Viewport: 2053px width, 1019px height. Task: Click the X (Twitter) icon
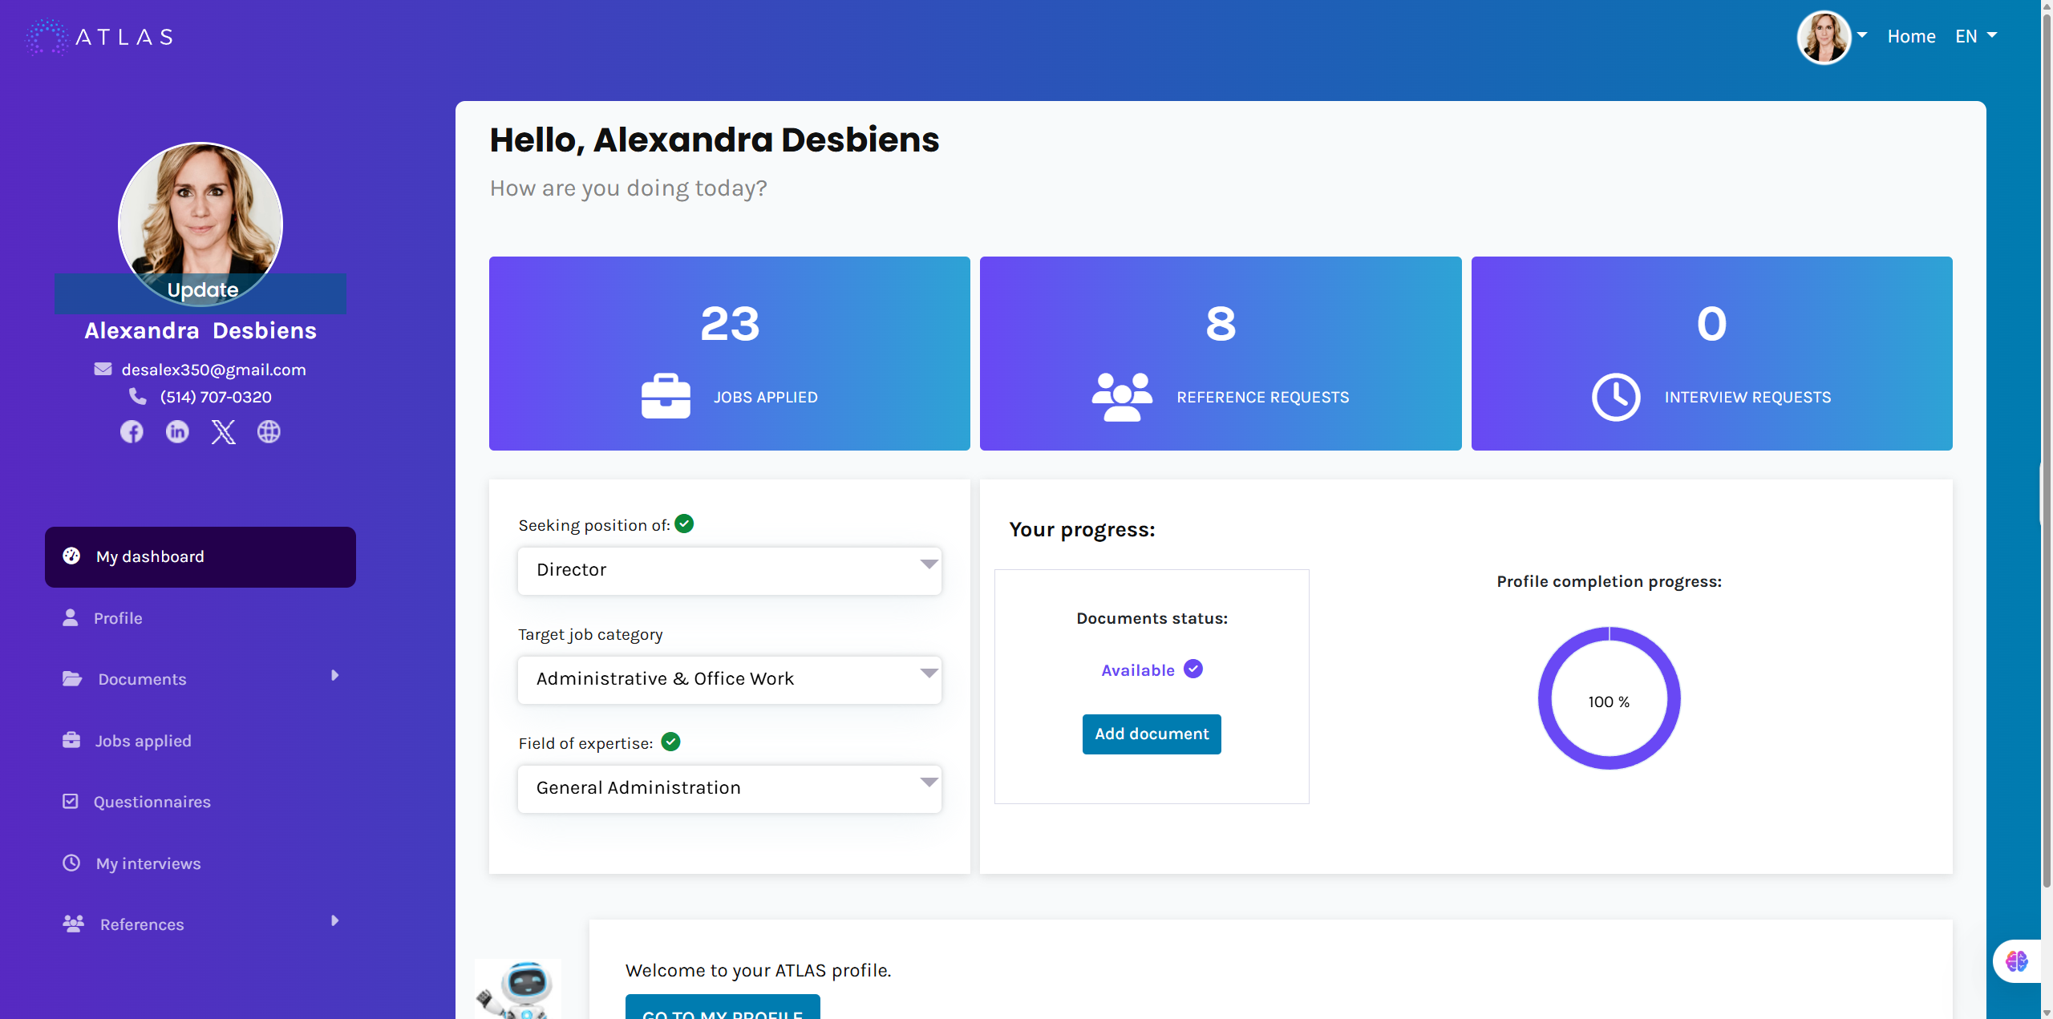point(223,432)
